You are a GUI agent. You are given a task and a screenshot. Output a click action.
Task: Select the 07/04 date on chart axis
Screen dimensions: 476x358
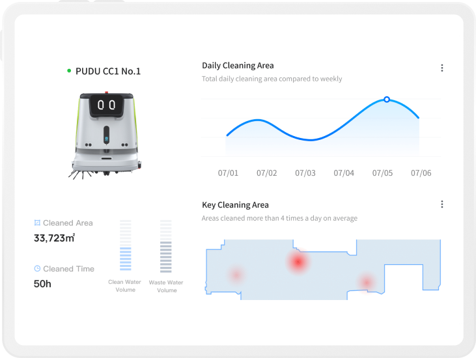click(x=344, y=173)
